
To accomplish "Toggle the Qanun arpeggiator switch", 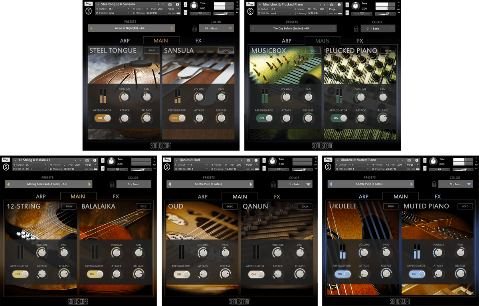I will 256,274.
